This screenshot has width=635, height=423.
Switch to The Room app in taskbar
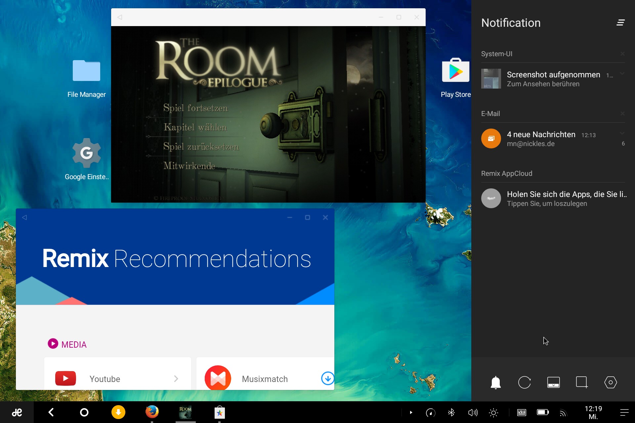tap(186, 412)
